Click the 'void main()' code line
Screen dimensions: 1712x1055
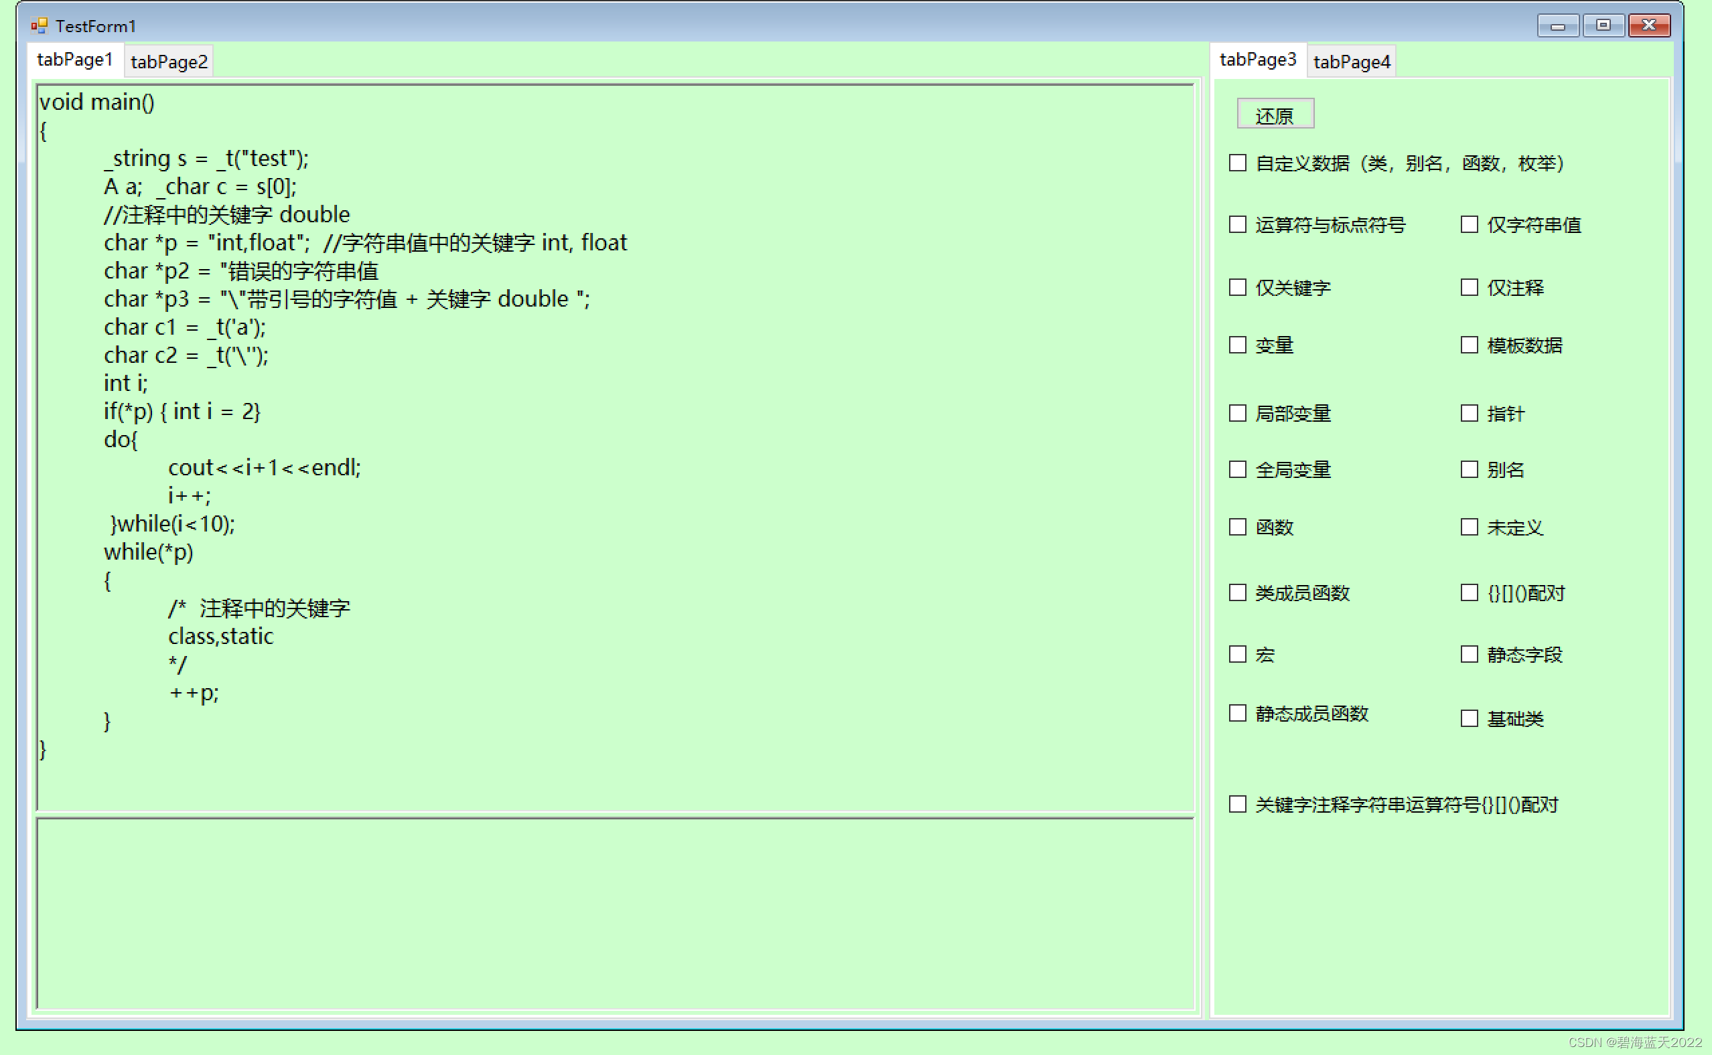[97, 102]
